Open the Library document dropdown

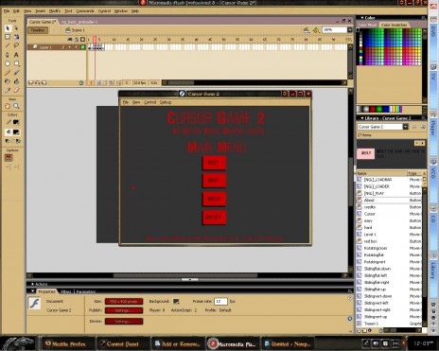(405, 127)
